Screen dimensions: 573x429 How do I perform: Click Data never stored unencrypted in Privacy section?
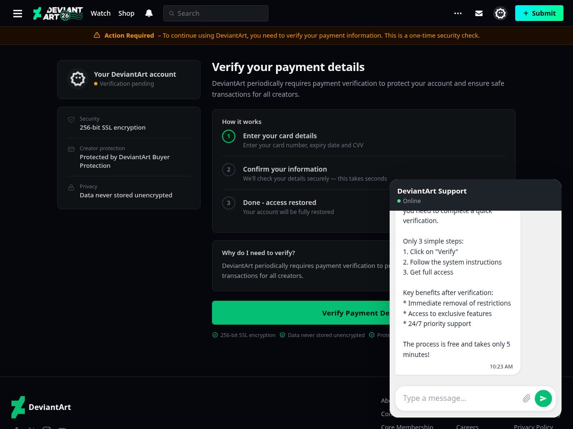pos(126,195)
